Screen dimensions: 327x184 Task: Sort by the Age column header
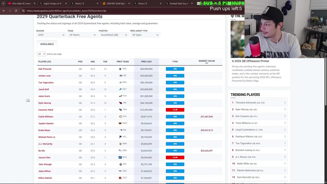click(92, 62)
